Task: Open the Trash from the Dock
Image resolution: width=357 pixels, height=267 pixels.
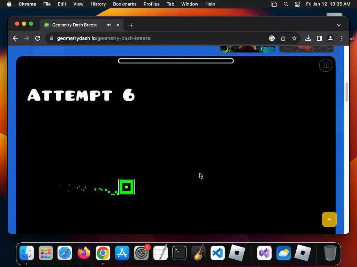Action: pos(330,253)
